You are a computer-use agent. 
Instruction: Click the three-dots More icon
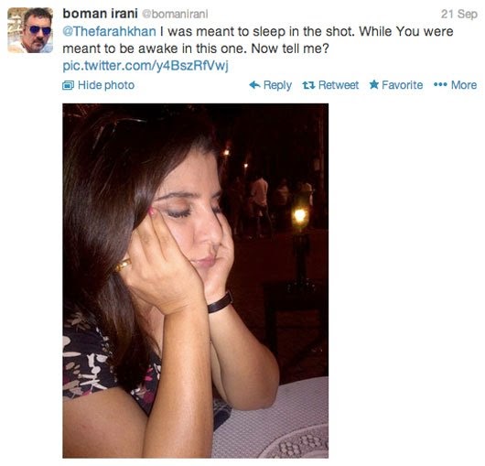(x=440, y=84)
